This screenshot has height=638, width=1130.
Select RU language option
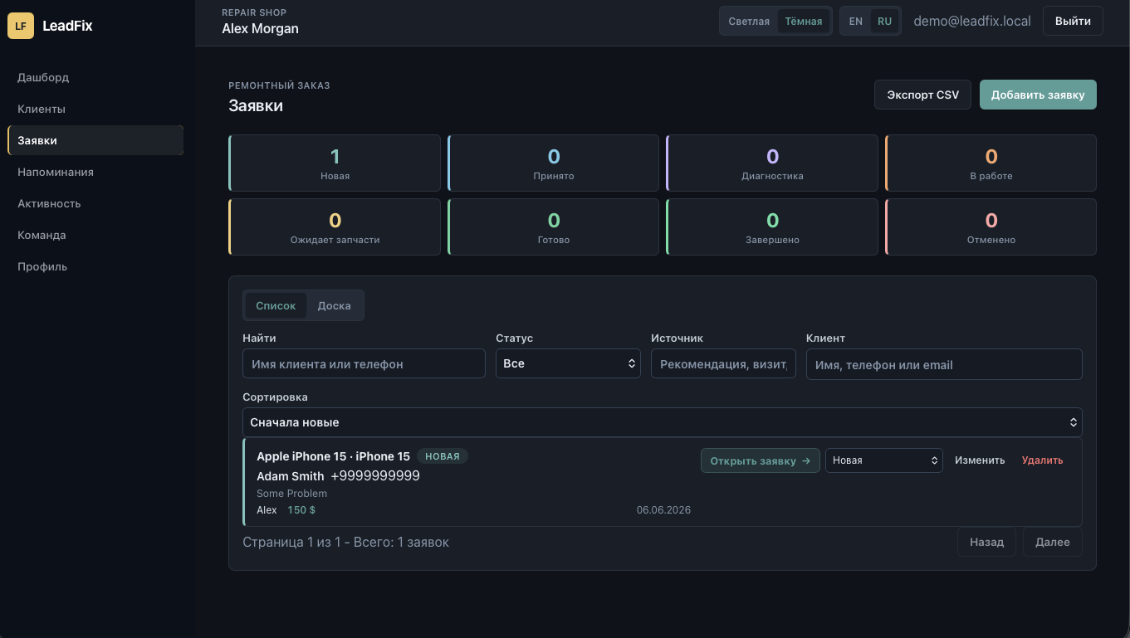[x=885, y=22]
